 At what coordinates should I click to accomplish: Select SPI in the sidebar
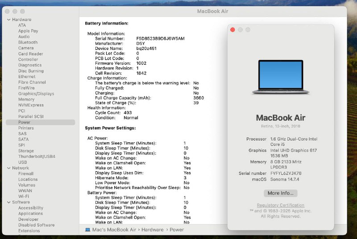click(21, 145)
